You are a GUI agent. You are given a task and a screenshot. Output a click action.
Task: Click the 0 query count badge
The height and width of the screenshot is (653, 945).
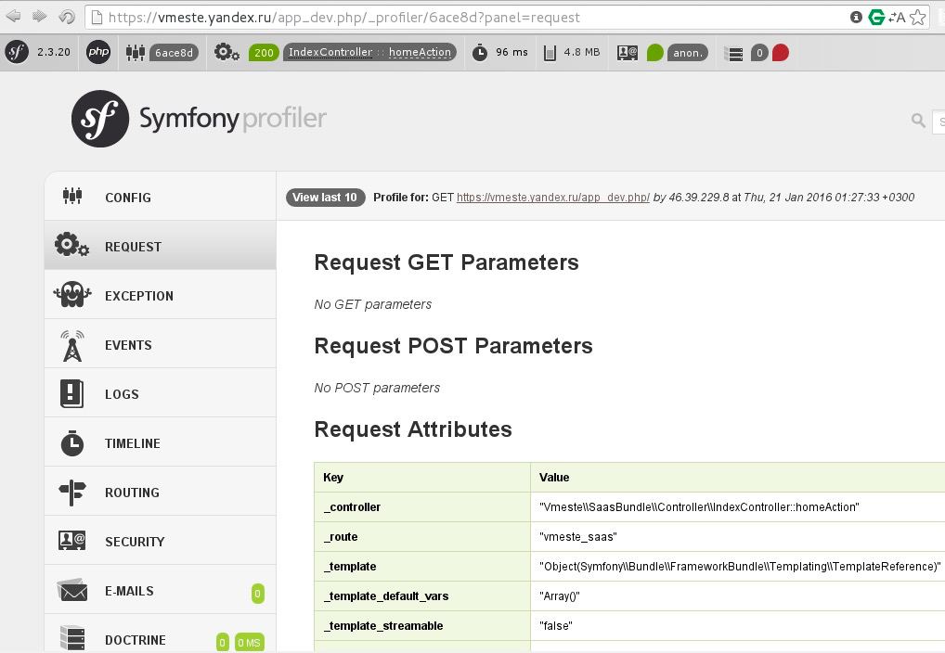759,53
